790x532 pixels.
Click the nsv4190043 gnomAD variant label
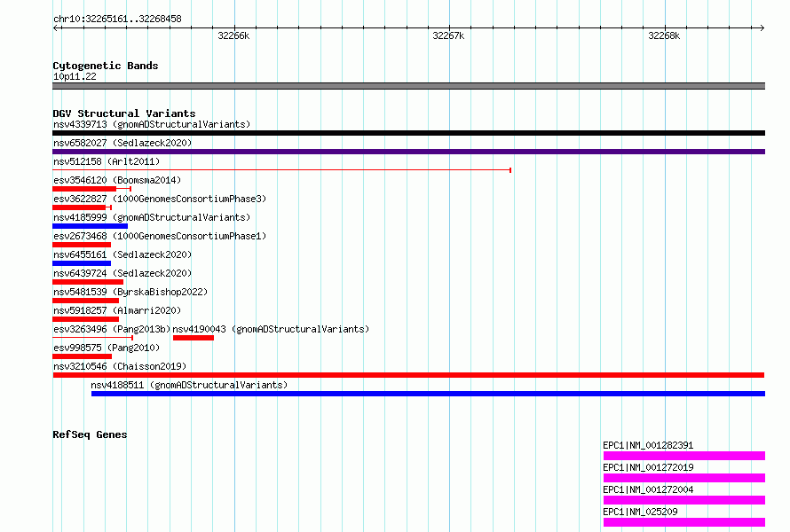tap(271, 329)
